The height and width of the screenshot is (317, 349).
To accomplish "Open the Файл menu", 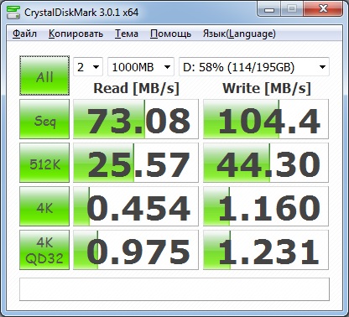I will [x=24, y=34].
